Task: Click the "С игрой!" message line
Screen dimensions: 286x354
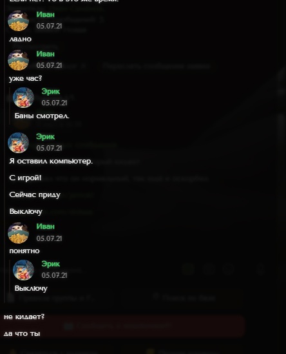Action: tap(26, 178)
